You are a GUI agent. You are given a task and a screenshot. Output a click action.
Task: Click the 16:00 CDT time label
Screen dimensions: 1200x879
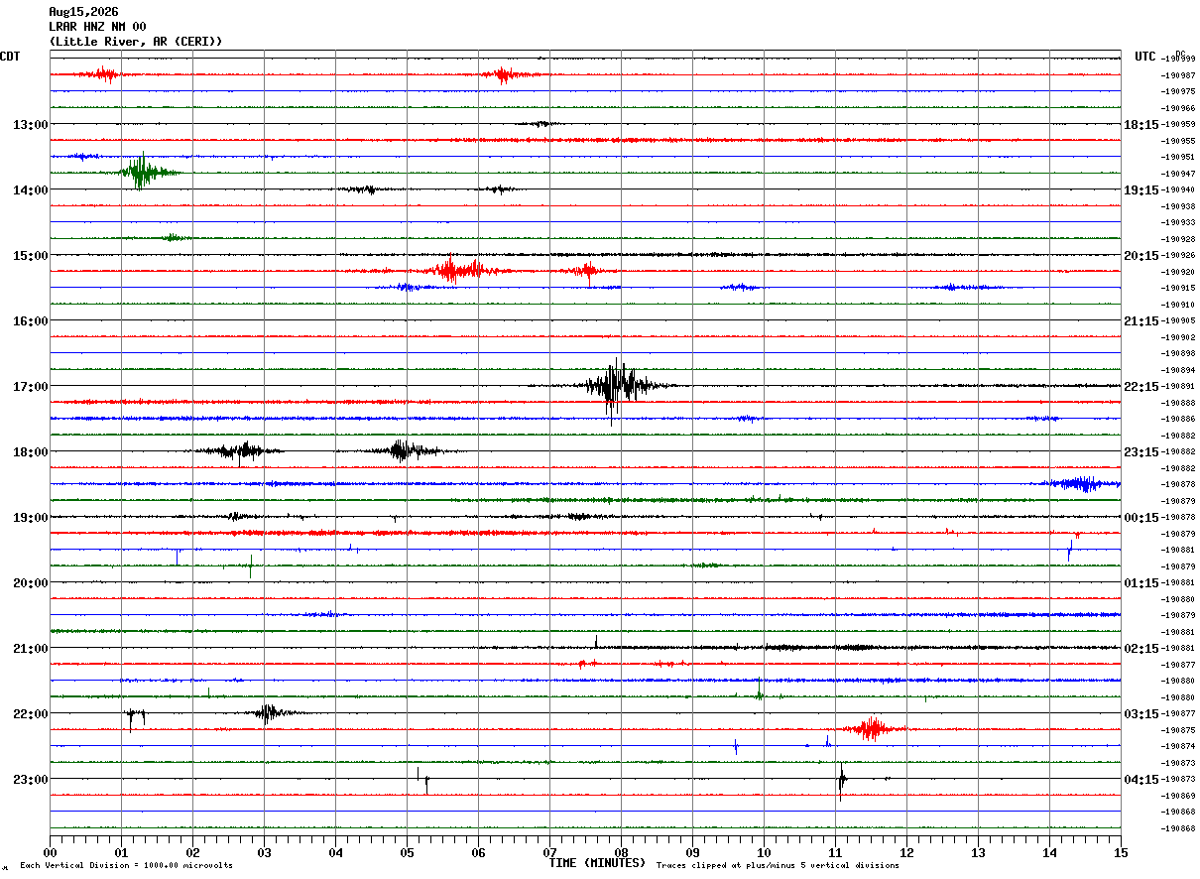click(x=30, y=320)
